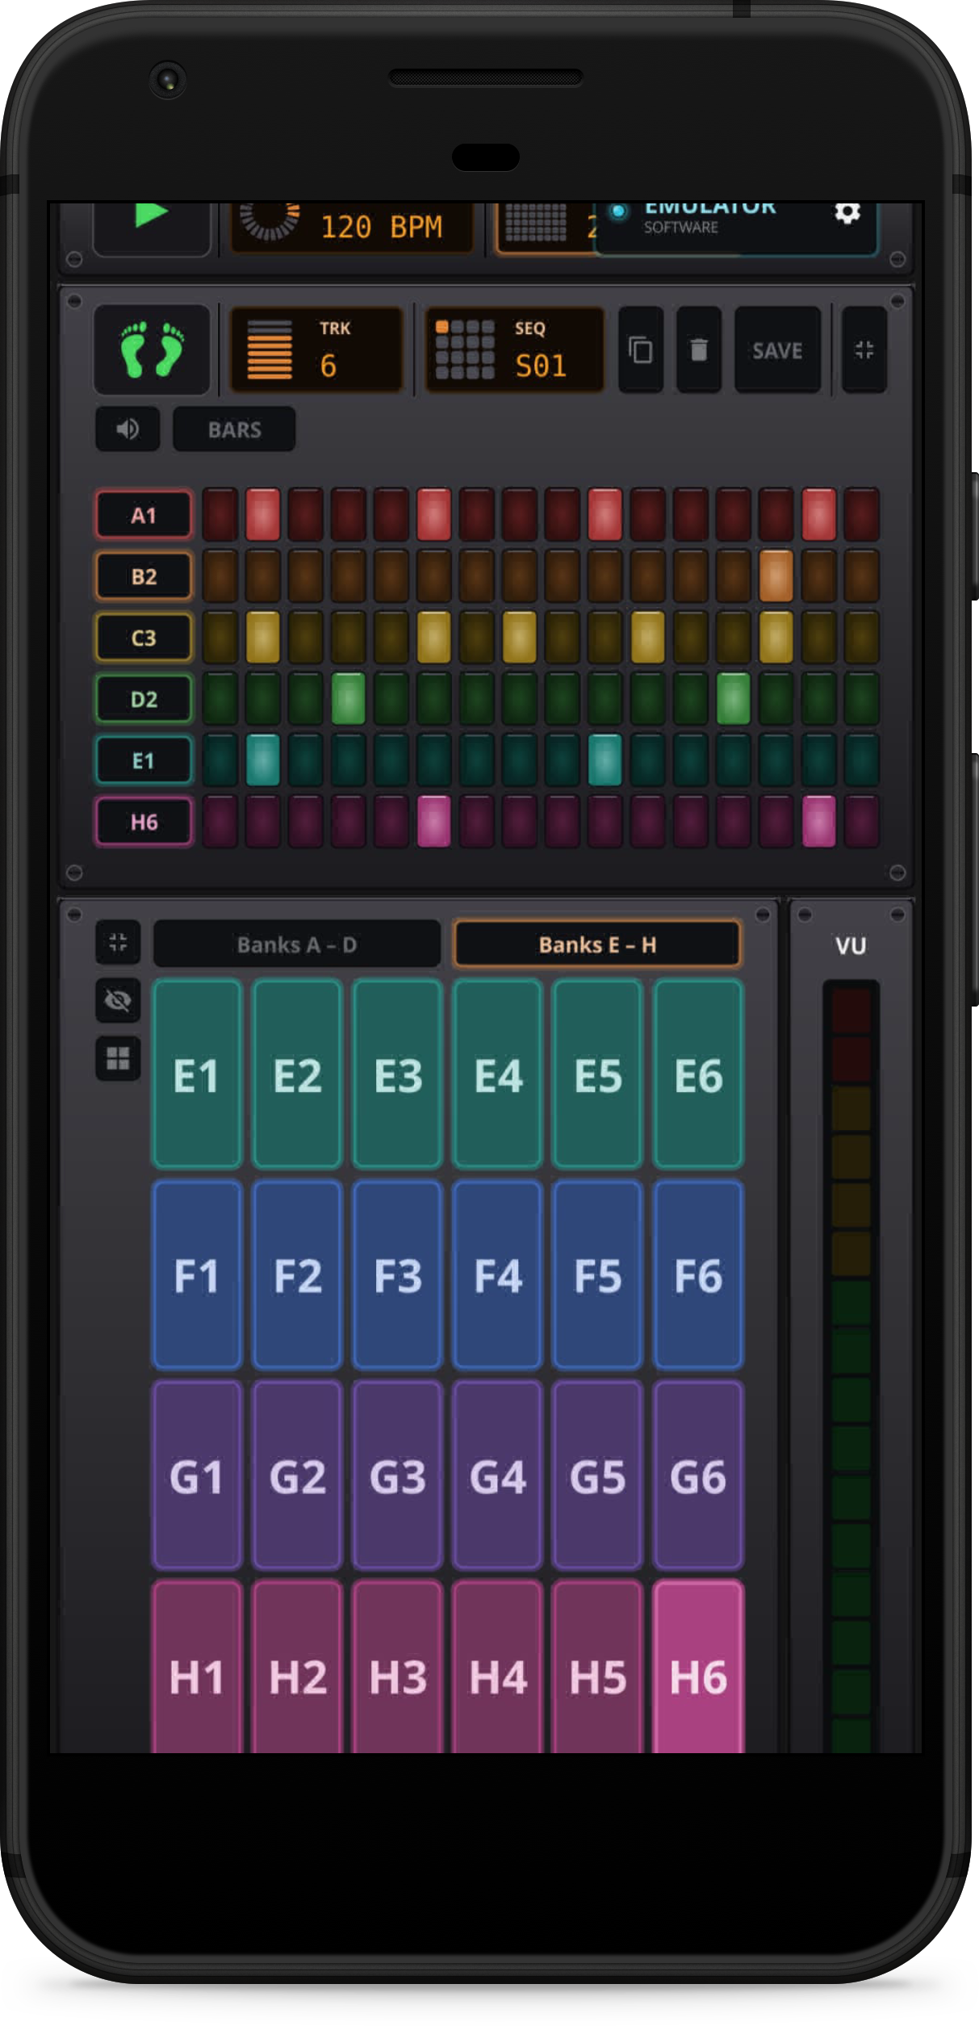The width and height of the screenshot is (979, 2026).
Task: Open the TRK 6 track selector
Action: [x=317, y=350]
